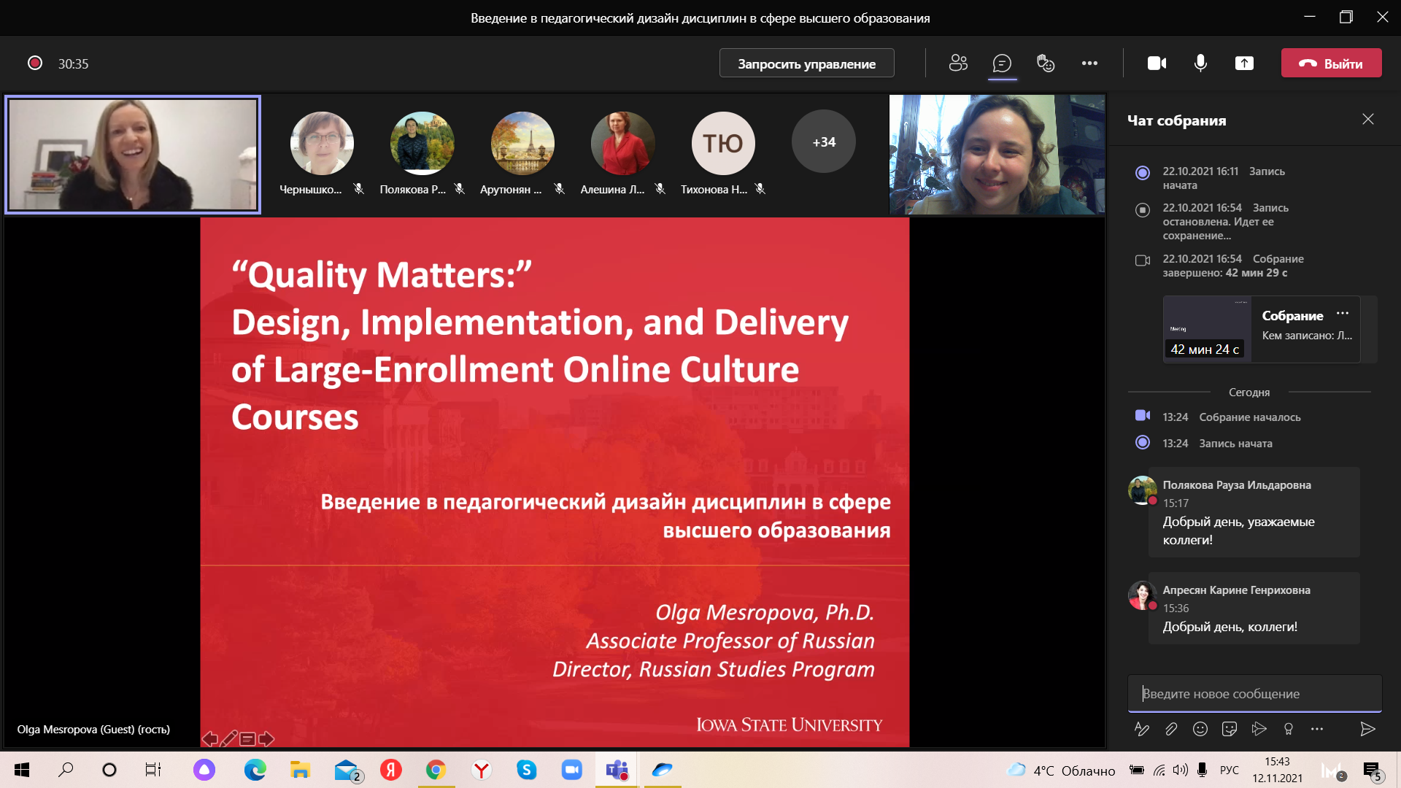Click Запросить управление button

point(806,63)
